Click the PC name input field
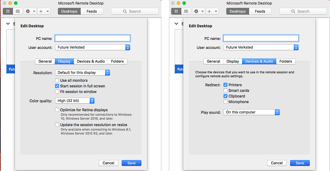This screenshot has width=330, height=171. 92,38
